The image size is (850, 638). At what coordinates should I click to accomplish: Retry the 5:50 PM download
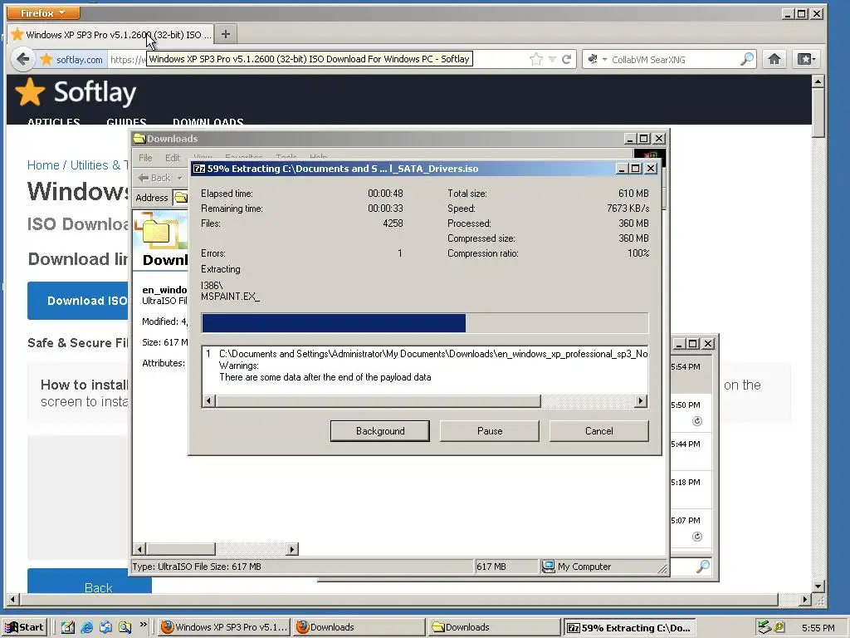pos(697,421)
